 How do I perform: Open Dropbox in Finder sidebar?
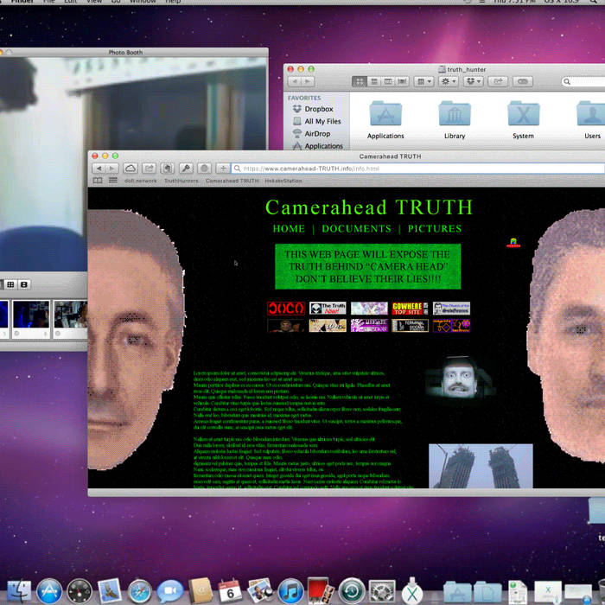click(318, 109)
